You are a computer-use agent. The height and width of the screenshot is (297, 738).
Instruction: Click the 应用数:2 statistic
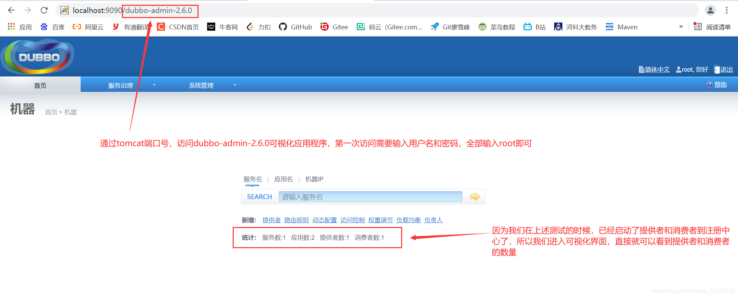click(303, 238)
